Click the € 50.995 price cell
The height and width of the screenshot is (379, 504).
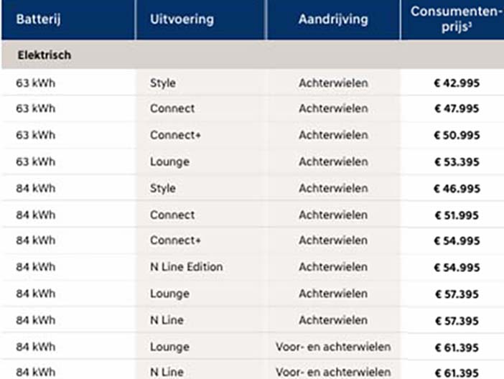click(x=457, y=136)
